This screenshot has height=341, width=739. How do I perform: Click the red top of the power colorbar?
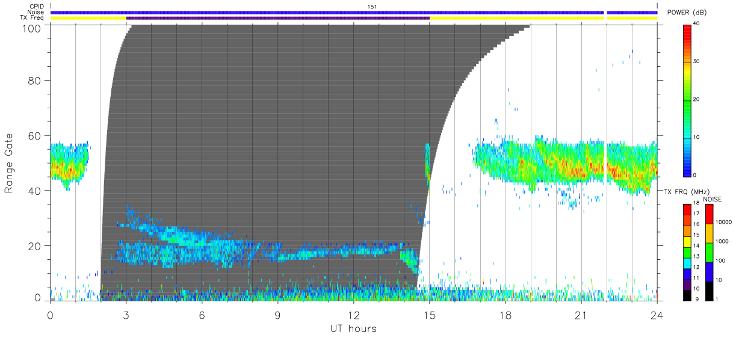pos(687,29)
